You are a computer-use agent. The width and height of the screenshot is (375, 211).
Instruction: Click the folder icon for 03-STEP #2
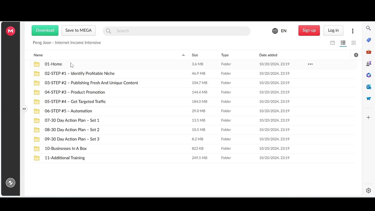(x=37, y=83)
